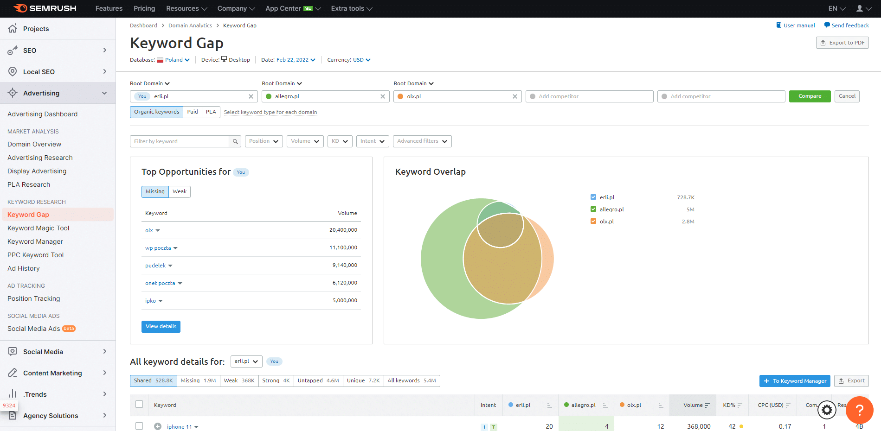881x431 pixels.
Task: Click the keyword filter search icon
Action: (x=235, y=141)
